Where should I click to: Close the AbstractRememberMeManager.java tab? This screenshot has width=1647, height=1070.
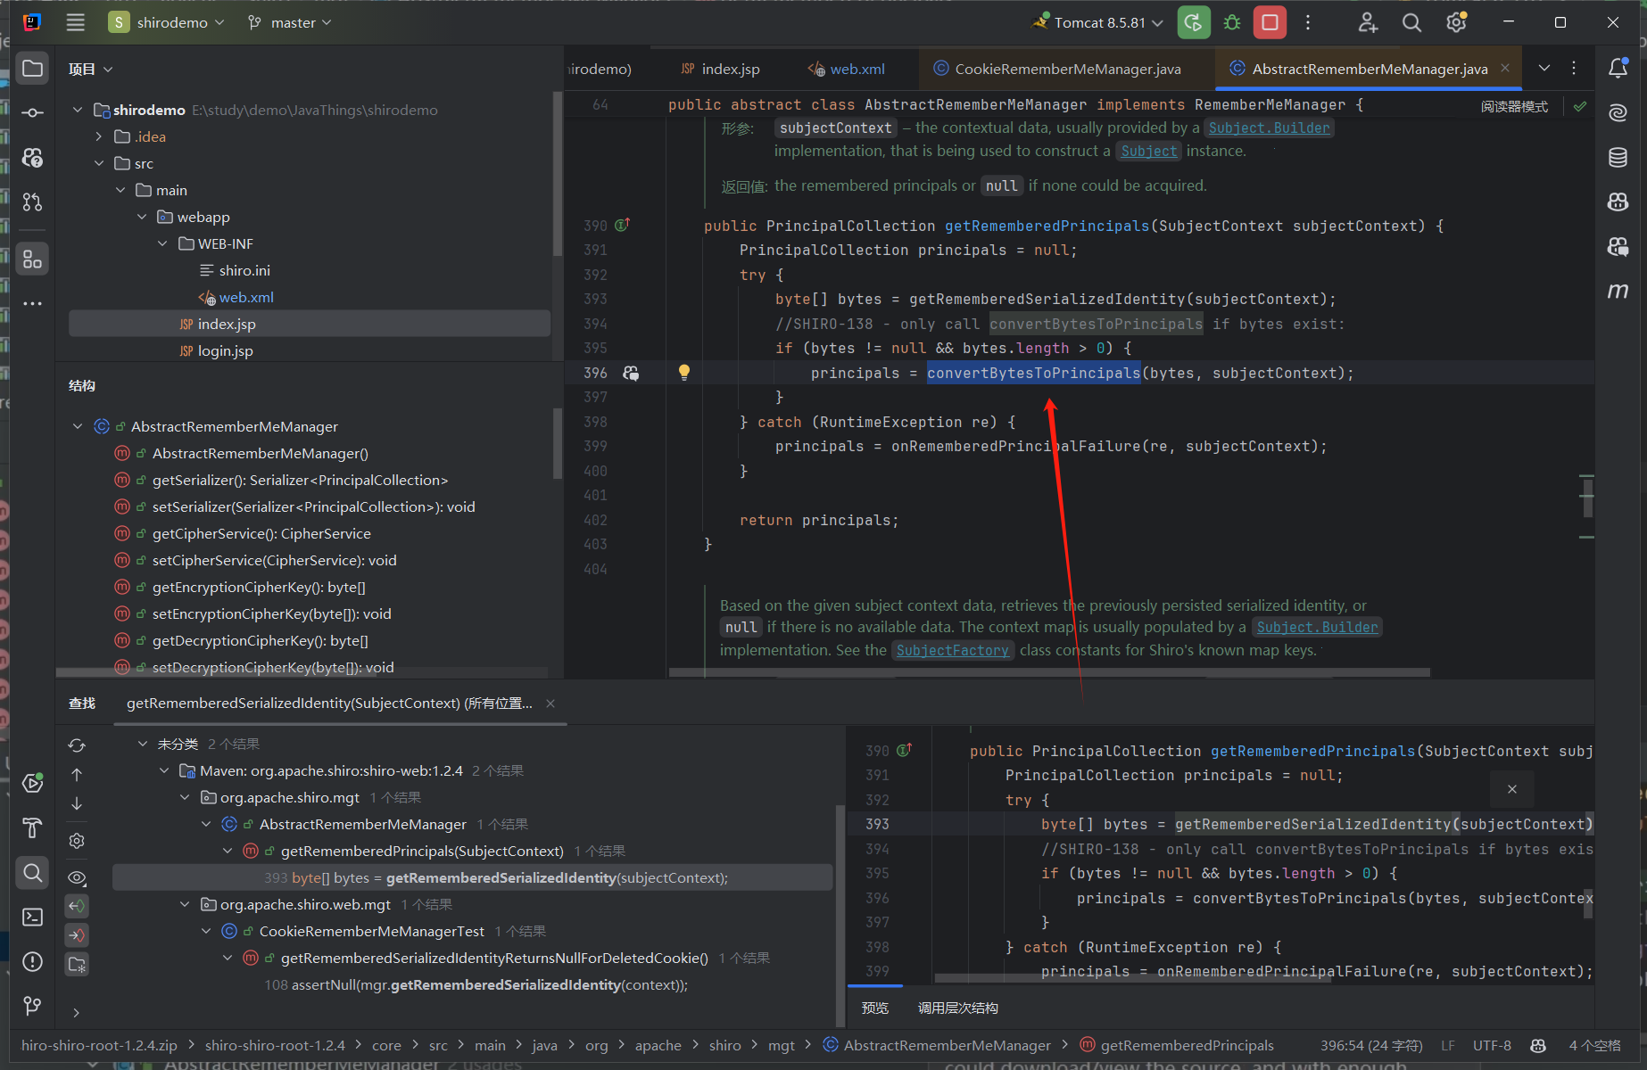(x=1505, y=68)
